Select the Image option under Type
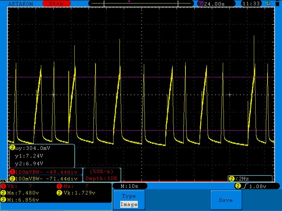This screenshot has width=282, height=211. coord(129,204)
